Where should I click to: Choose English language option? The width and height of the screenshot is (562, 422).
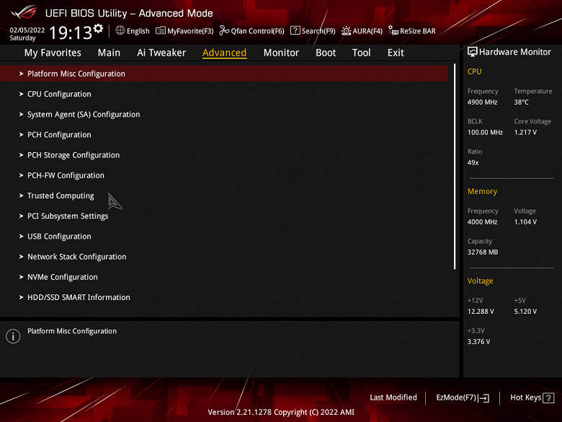tap(138, 31)
